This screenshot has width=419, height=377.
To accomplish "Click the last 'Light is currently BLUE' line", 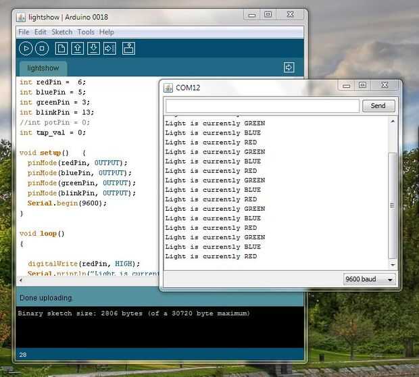I will pyautogui.click(x=213, y=247).
